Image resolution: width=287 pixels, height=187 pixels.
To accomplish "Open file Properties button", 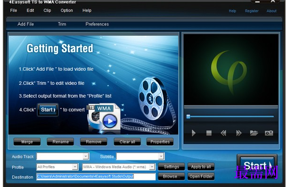I will (160, 142).
